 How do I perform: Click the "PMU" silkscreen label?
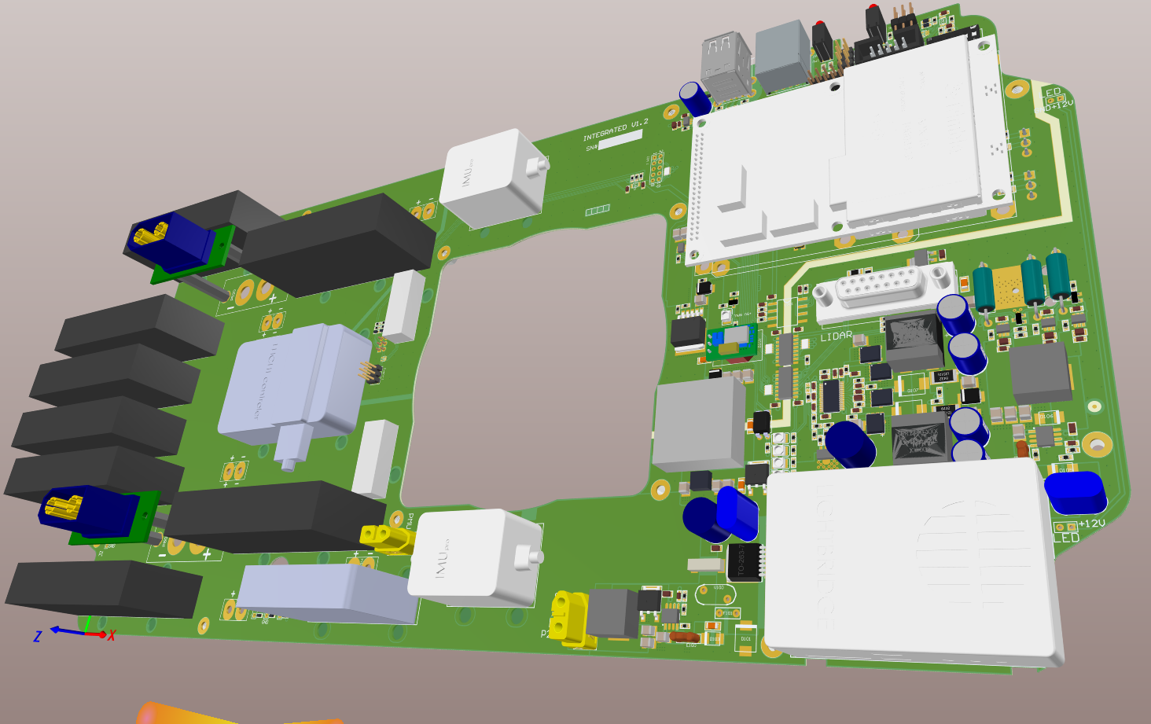[x=410, y=520]
